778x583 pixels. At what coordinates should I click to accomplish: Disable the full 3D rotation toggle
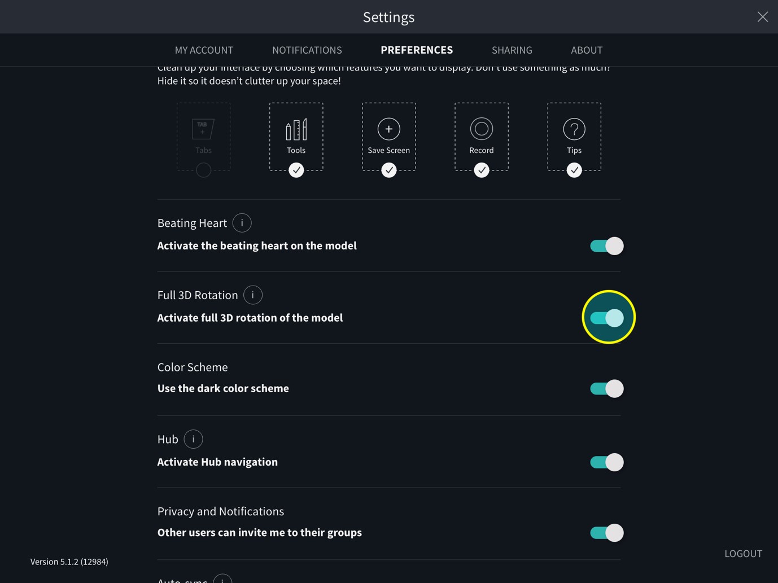click(x=606, y=318)
